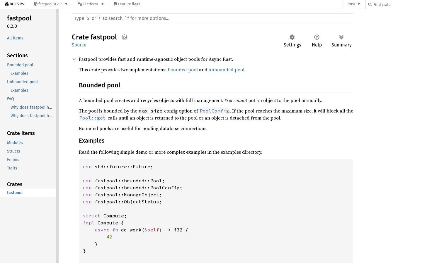This screenshot has height=263, width=422.
Task: Open the fastpool-0.2.0 crate dropdown
Action: pyautogui.click(x=51, y=4)
